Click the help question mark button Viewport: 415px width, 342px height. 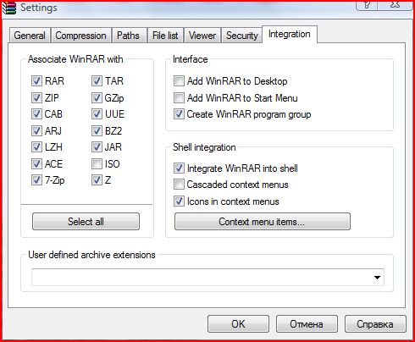[367, 5]
